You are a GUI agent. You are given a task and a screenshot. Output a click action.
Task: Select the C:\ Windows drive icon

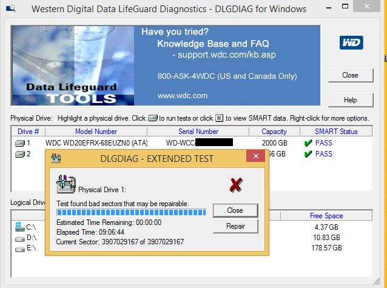20,227
